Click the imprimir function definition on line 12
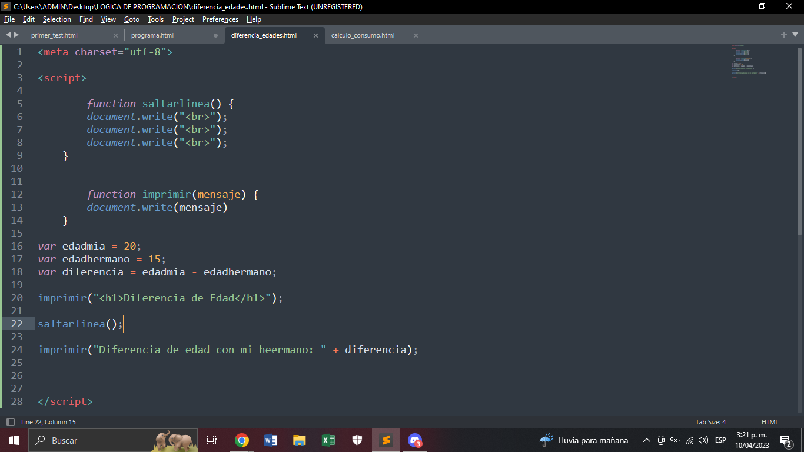804x452 pixels. click(167, 194)
